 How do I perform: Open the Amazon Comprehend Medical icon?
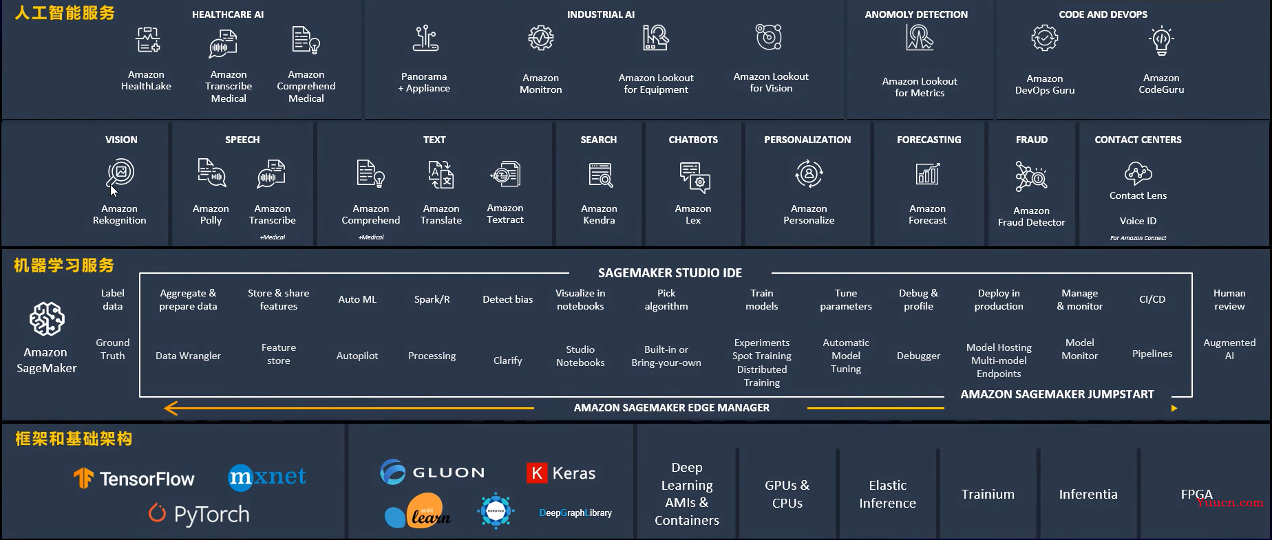(306, 40)
